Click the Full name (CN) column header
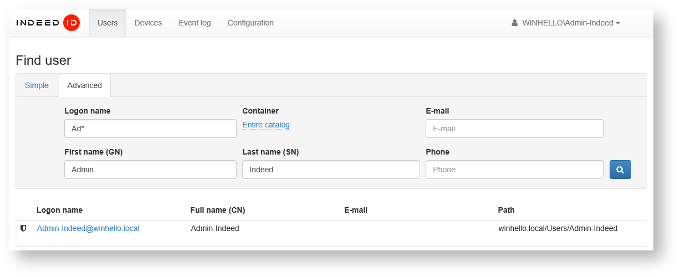Viewport: 680px width, 277px height. (217, 210)
